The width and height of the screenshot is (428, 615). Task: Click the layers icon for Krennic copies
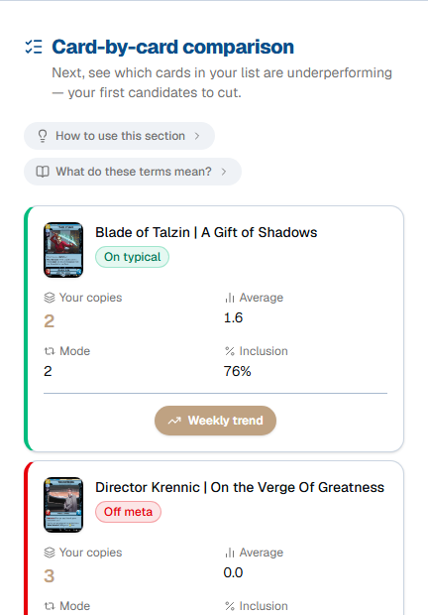[50, 553]
